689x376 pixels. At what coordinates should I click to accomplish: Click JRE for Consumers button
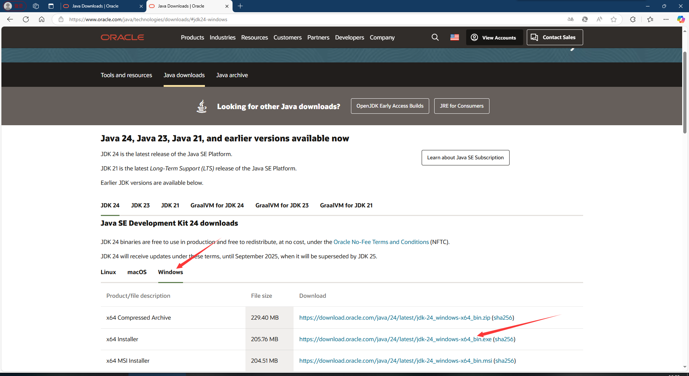click(462, 106)
